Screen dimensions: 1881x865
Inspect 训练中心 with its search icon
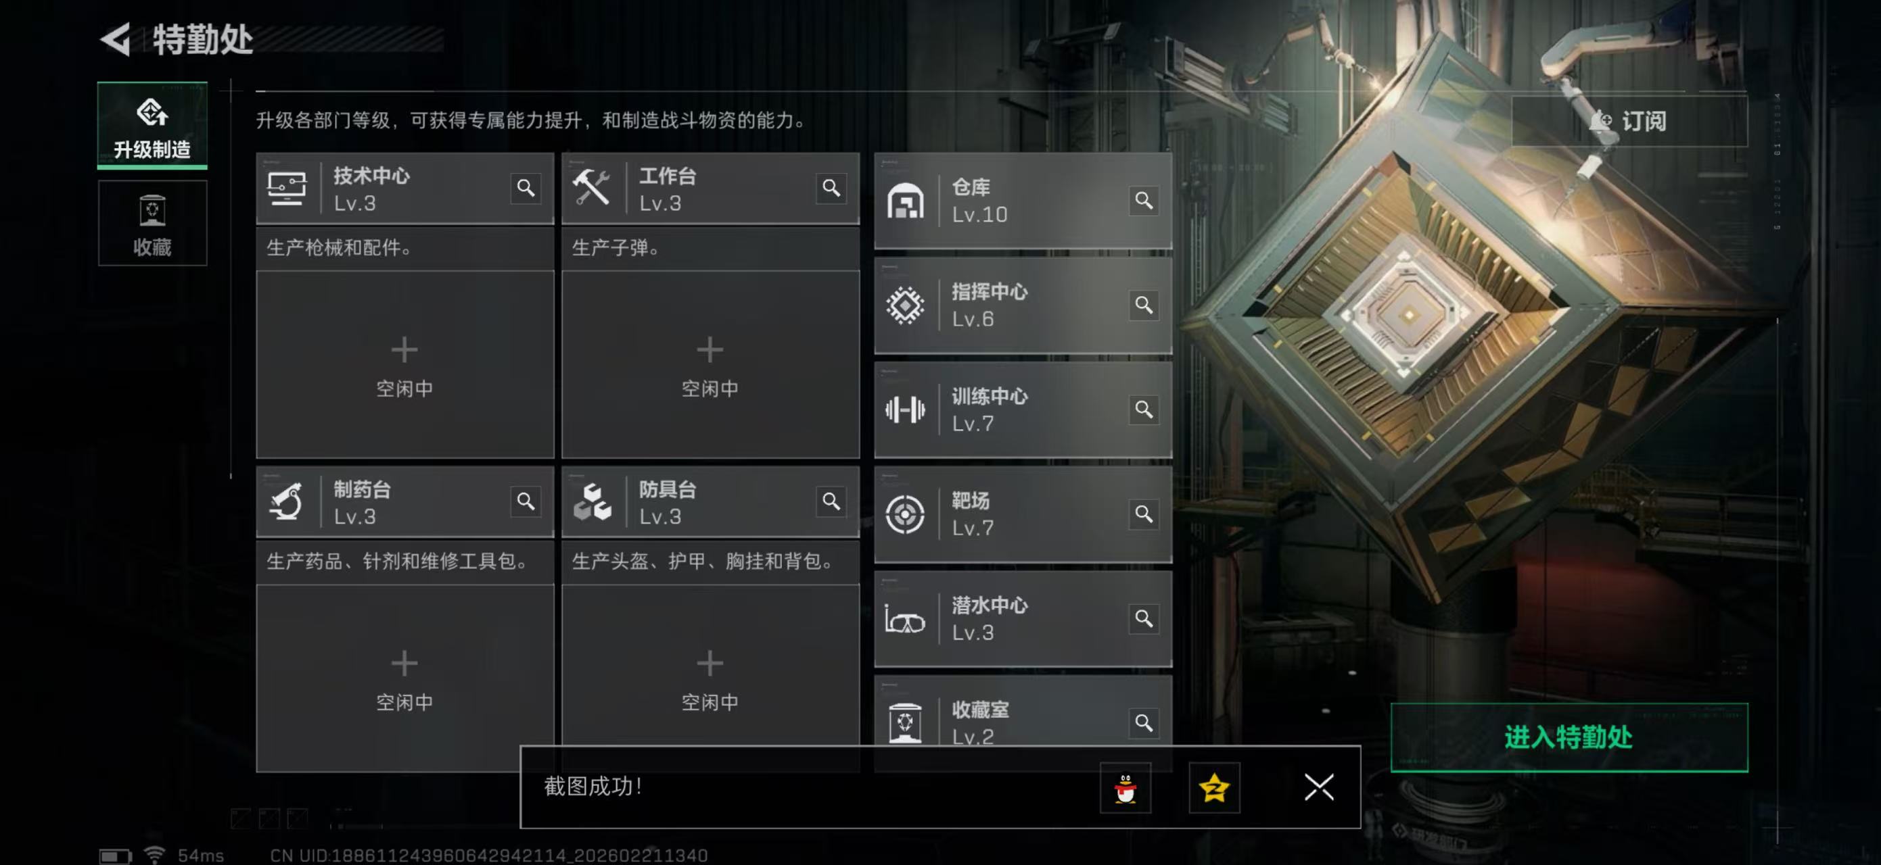click(x=1144, y=409)
